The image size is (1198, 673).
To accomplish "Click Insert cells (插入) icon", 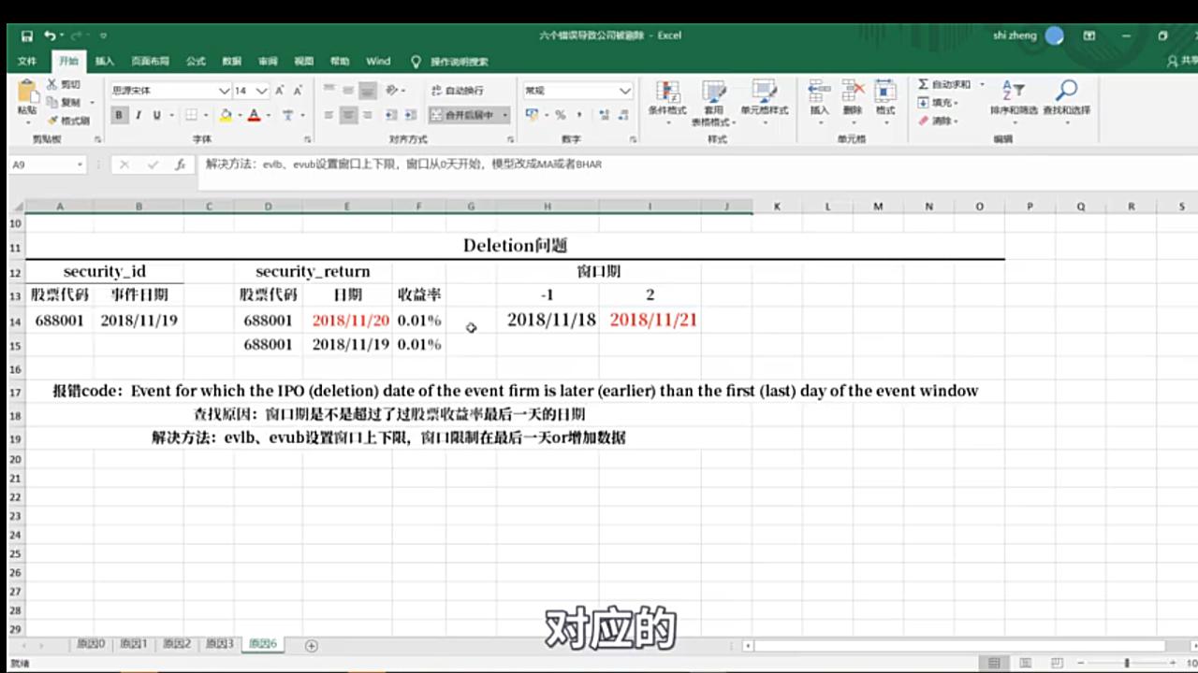I will point(820,98).
